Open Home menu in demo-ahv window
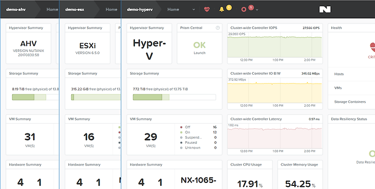The image size is (375, 189). point(52,9)
